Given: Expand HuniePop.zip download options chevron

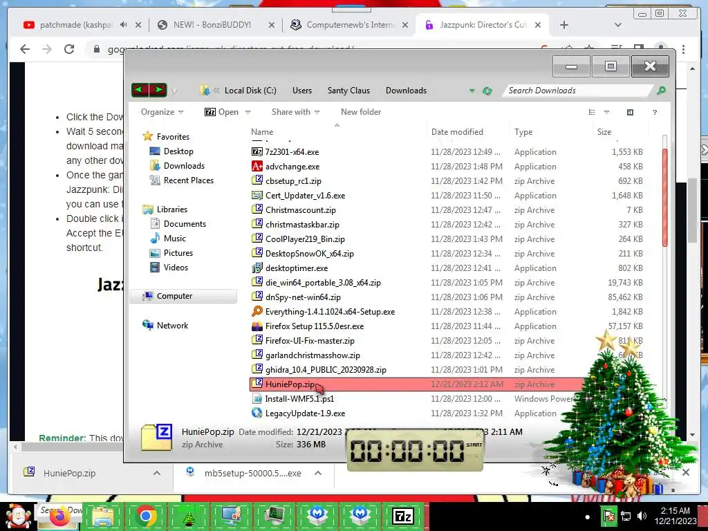Looking at the screenshot, I should (x=157, y=473).
